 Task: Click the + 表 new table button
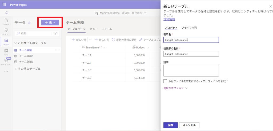pyautogui.click(x=50, y=23)
